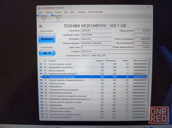Click the blue status dot of row 01

(x=41, y=64)
